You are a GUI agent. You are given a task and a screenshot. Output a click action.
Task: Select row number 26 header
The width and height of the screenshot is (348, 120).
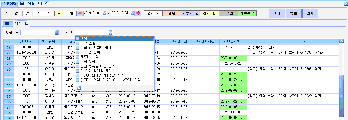tap(8, 47)
